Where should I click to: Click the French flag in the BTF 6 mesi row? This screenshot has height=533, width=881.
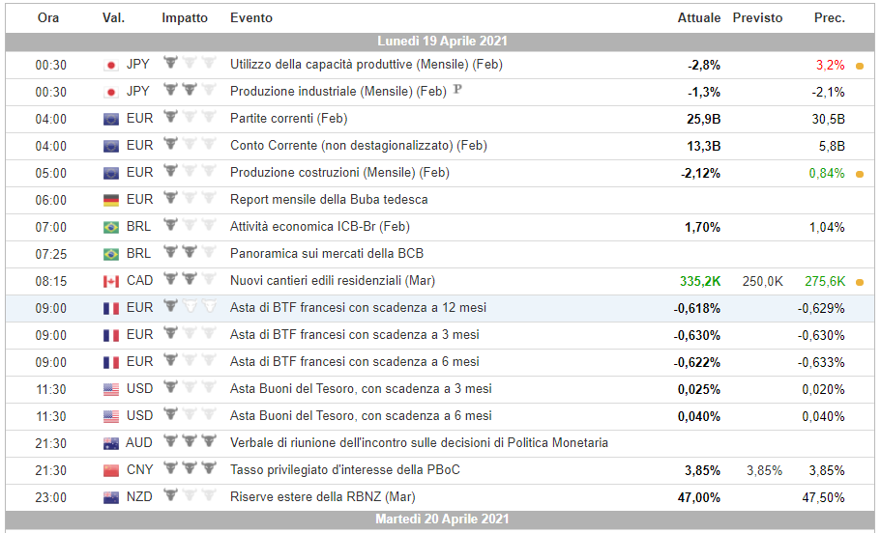tap(110, 362)
